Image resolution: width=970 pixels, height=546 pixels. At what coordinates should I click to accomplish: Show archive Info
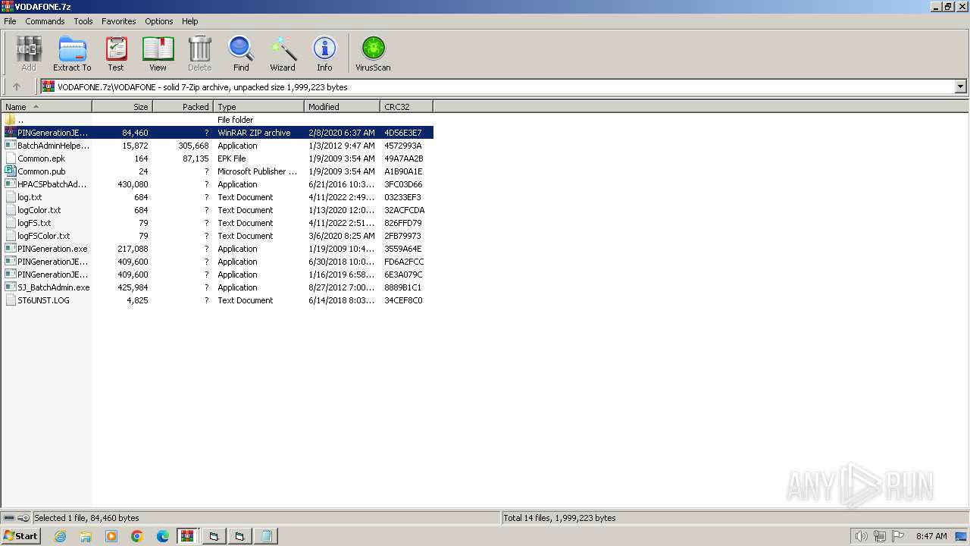click(324, 54)
